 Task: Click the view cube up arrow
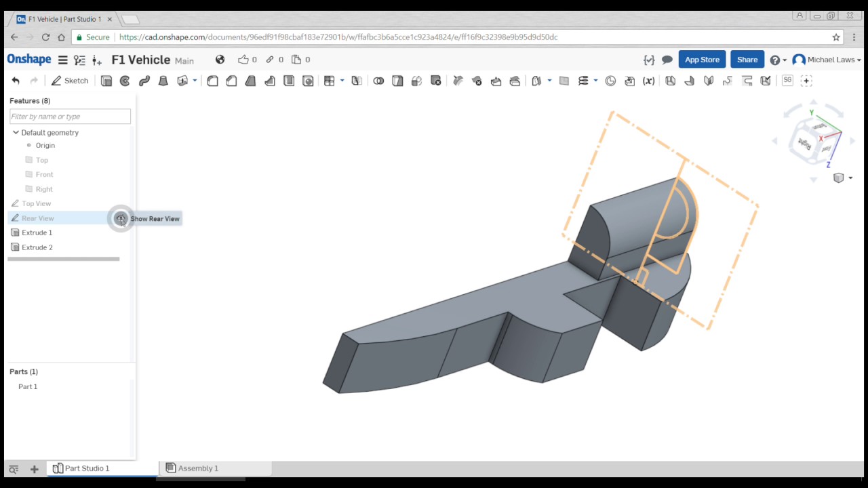pos(813,102)
